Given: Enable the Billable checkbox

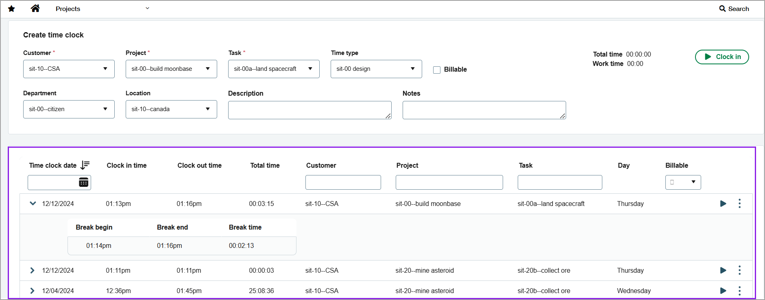Looking at the screenshot, I should tap(437, 70).
